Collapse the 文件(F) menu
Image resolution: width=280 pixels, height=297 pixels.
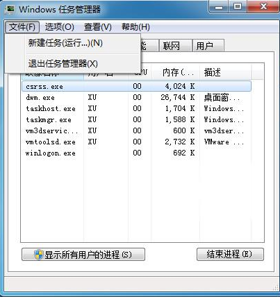coord(22,27)
